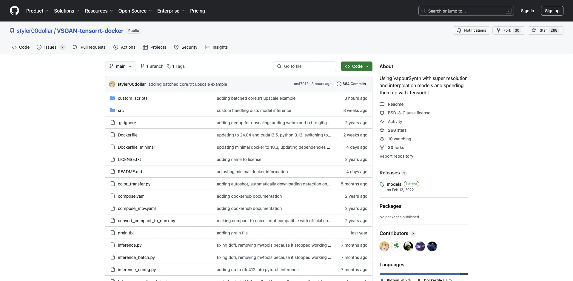Open the Solutions dropdown menu
The width and height of the screenshot is (573, 281).
pos(67,11)
